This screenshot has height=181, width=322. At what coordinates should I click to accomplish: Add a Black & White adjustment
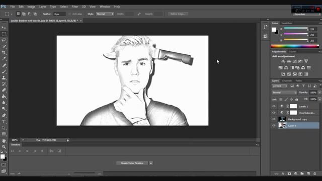pyautogui.click(x=292, y=67)
